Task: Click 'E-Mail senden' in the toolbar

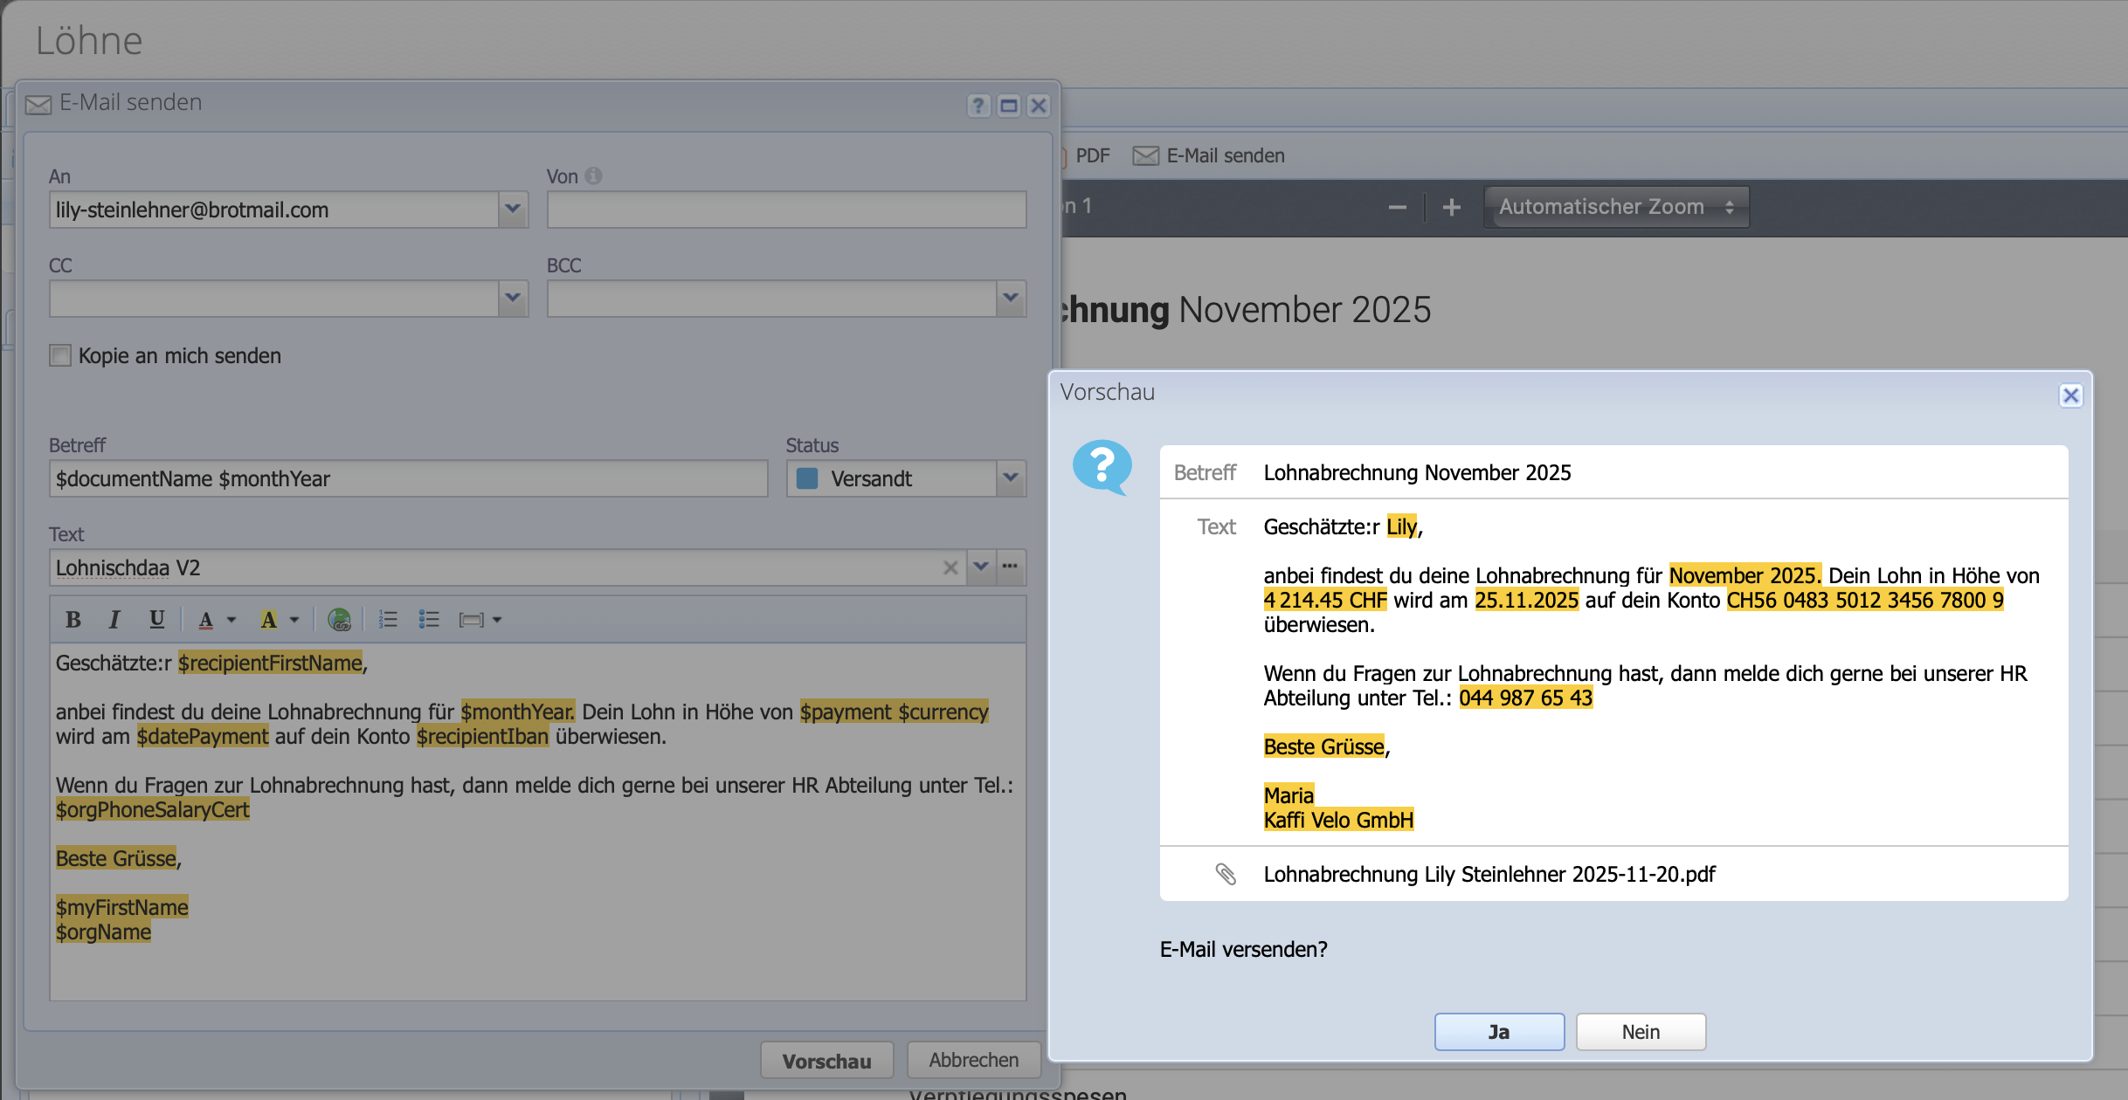Action: pos(1209,155)
